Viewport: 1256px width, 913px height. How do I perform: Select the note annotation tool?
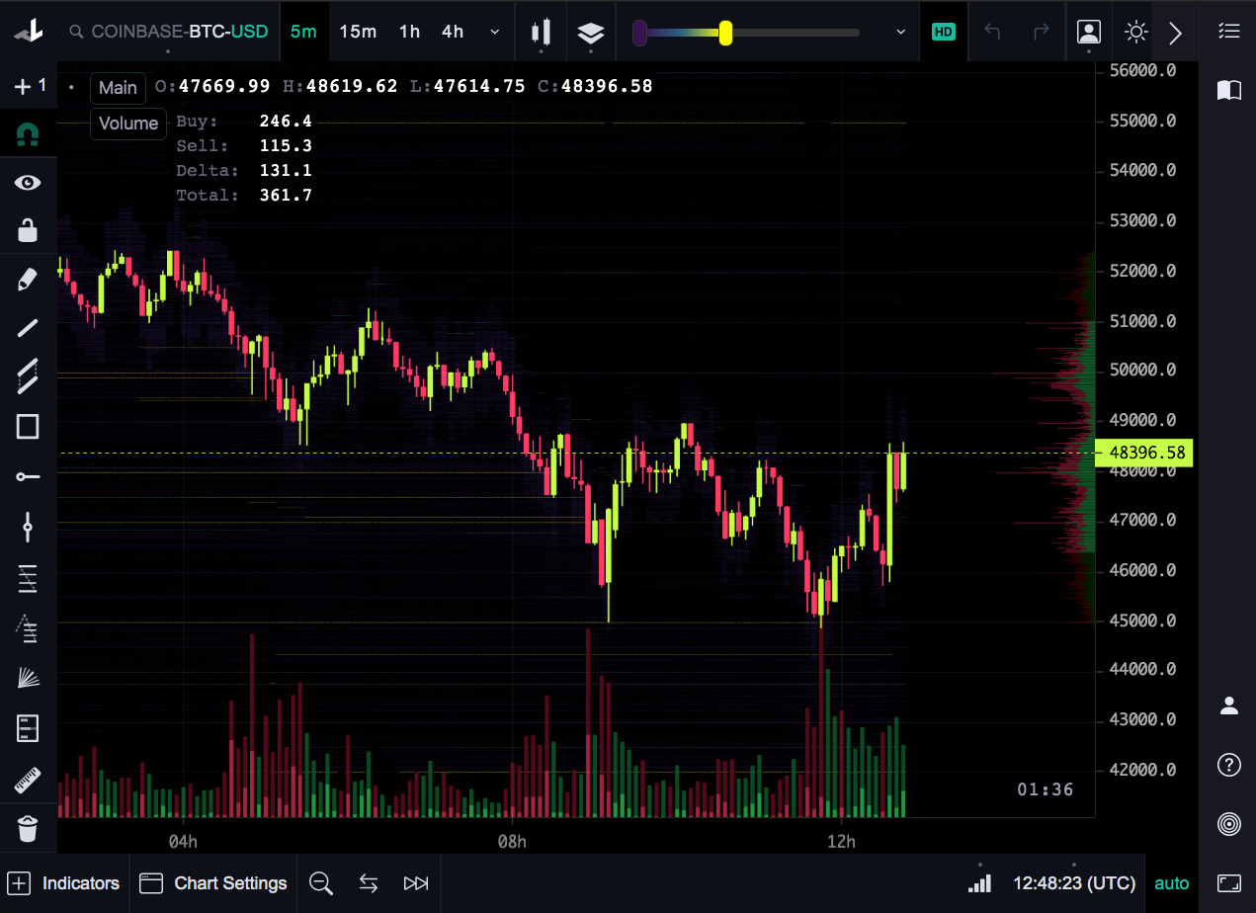click(28, 729)
